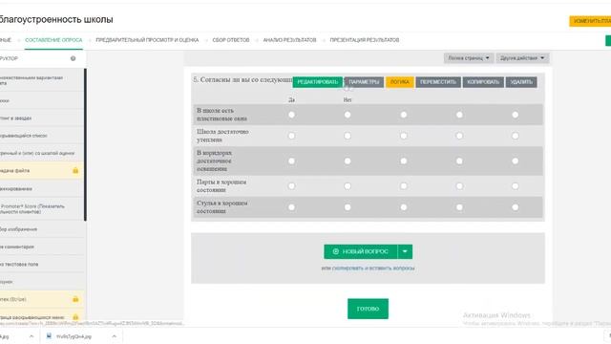Choose the comment field question type
The height and width of the screenshot is (344, 611).
[42, 247]
